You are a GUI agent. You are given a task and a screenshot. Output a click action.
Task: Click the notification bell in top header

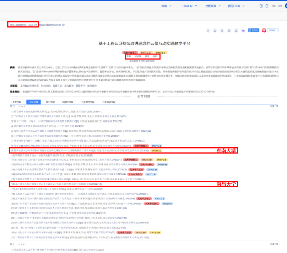coord(267,6)
